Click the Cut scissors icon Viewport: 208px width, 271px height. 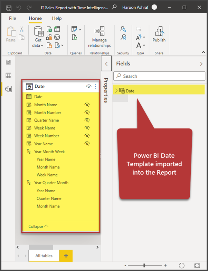coord(21,29)
